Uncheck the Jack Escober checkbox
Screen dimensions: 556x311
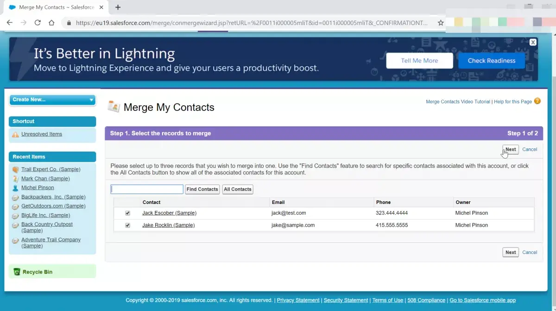pyautogui.click(x=127, y=213)
